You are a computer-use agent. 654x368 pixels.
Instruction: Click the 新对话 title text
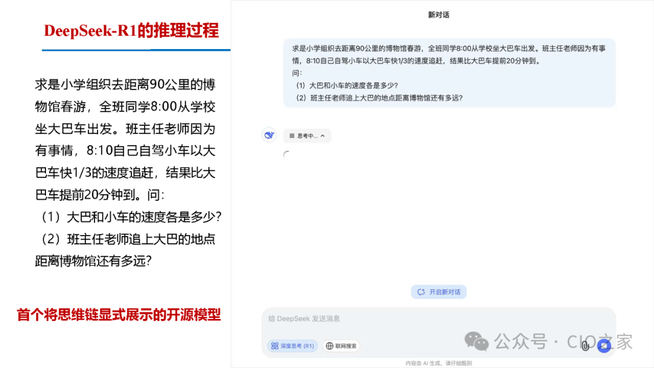[438, 15]
